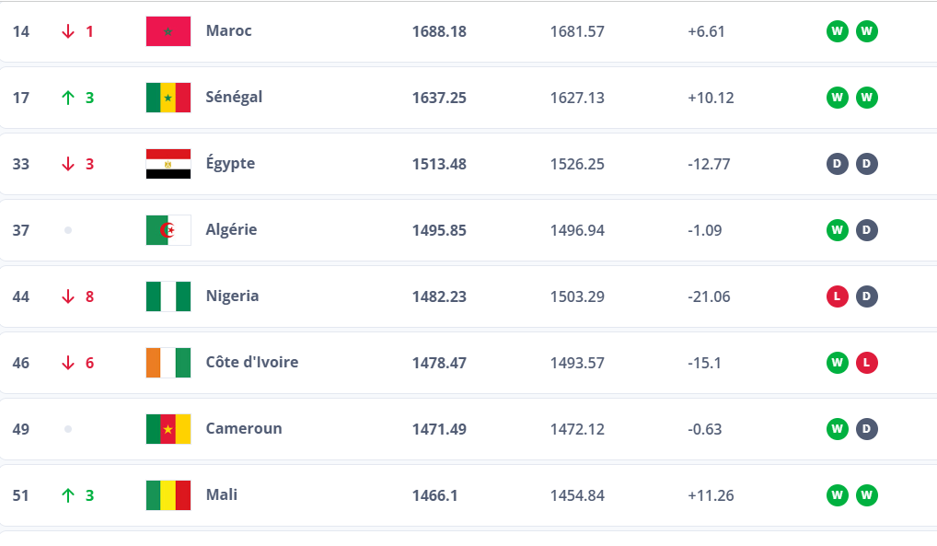This screenshot has height=546, width=937.
Task: Click the Sénégal flag icon
Action: [x=168, y=98]
